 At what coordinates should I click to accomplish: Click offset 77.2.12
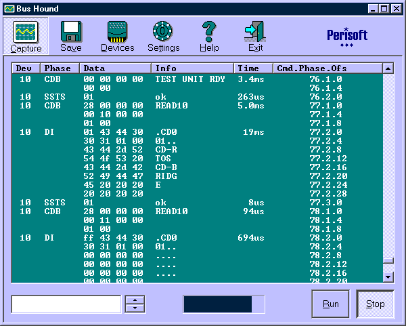pos(328,159)
